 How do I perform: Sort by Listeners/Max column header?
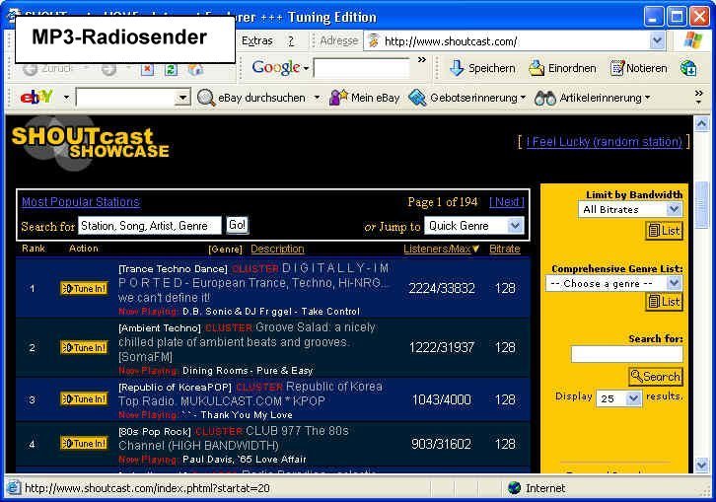pyautogui.click(x=441, y=249)
